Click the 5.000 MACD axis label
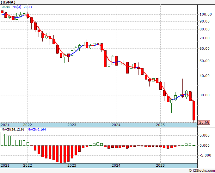This screenshot has height=173, width=215. [x=205, y=135]
